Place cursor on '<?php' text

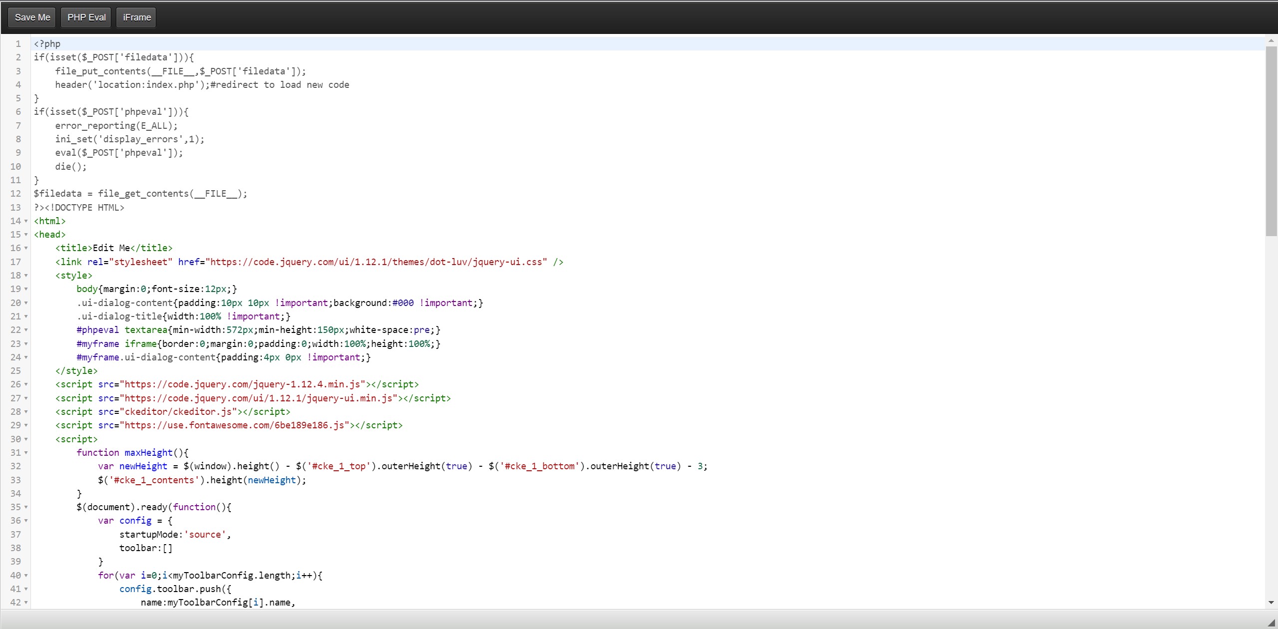point(47,44)
